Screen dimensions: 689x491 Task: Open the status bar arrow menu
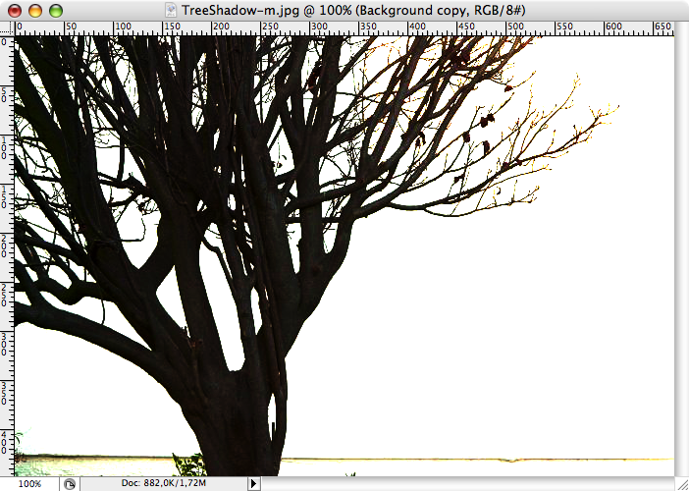point(253,483)
